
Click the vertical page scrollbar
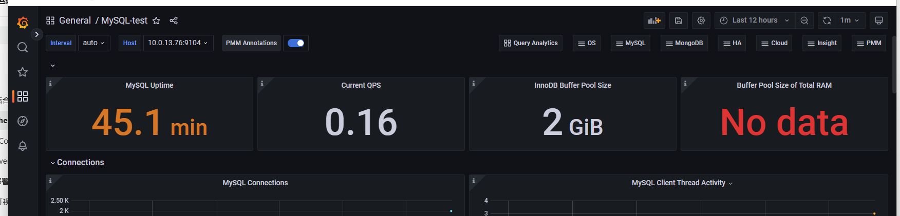coord(894,64)
